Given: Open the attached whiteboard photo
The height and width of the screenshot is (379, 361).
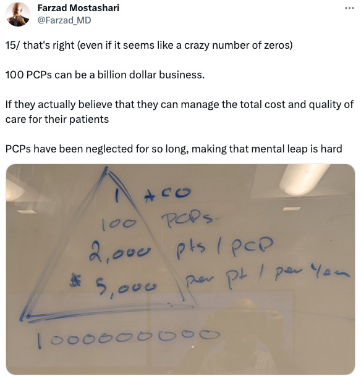Looking at the screenshot, I should [x=180, y=269].
